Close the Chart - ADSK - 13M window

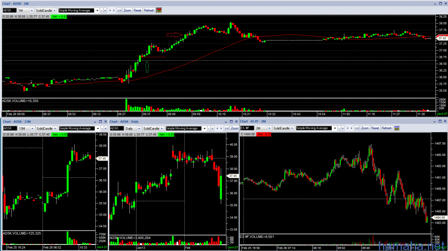point(105,122)
